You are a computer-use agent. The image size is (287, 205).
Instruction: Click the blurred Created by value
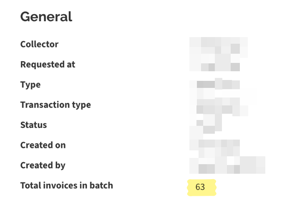(227, 165)
